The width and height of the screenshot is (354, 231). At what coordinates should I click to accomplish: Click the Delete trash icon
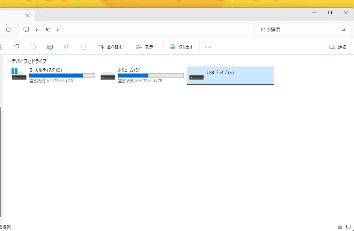click(x=83, y=47)
